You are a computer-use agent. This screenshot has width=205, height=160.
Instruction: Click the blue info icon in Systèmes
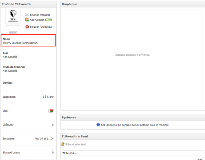point(98,125)
